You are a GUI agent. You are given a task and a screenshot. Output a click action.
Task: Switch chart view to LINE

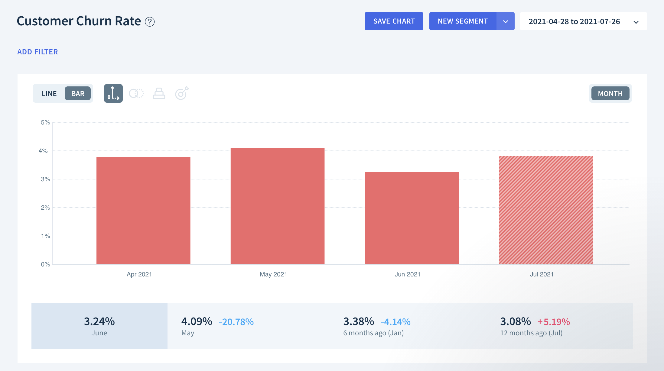point(49,94)
